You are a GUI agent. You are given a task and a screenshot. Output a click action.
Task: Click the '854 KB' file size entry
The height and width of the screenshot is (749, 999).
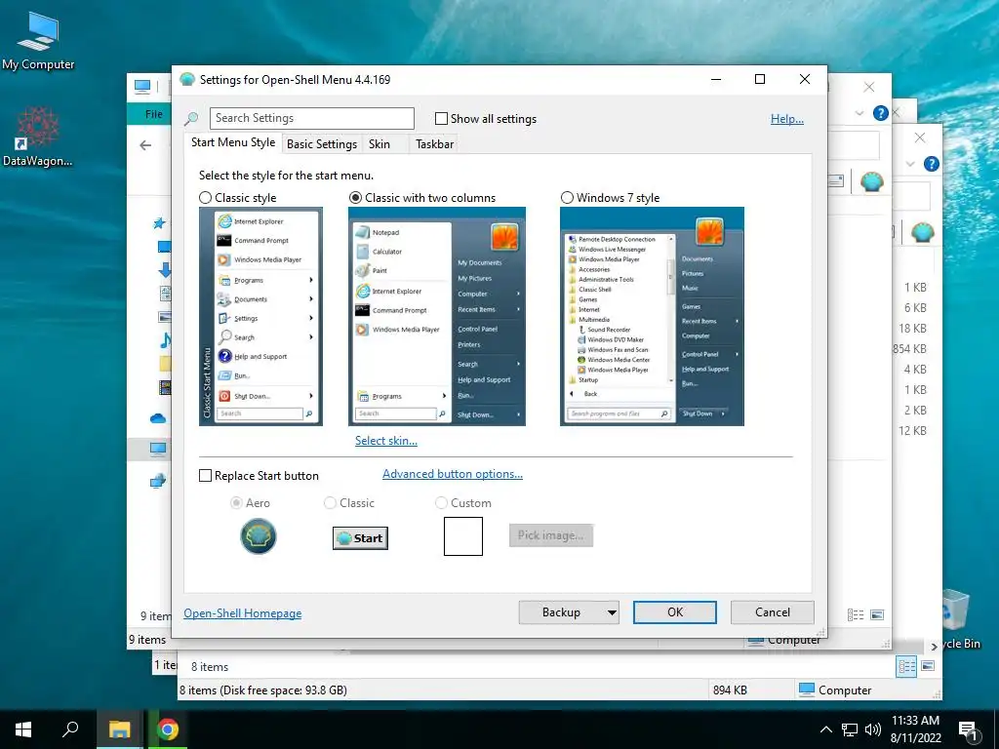(x=910, y=349)
